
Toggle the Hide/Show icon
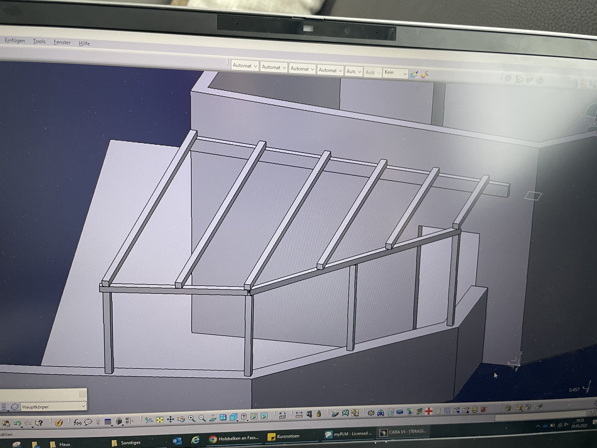tap(254, 416)
